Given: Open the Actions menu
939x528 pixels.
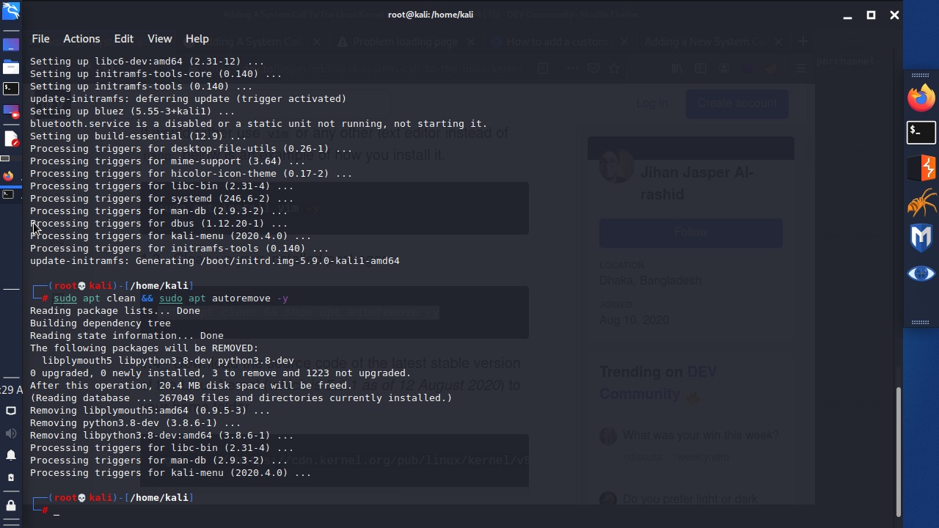Looking at the screenshot, I should [x=81, y=39].
